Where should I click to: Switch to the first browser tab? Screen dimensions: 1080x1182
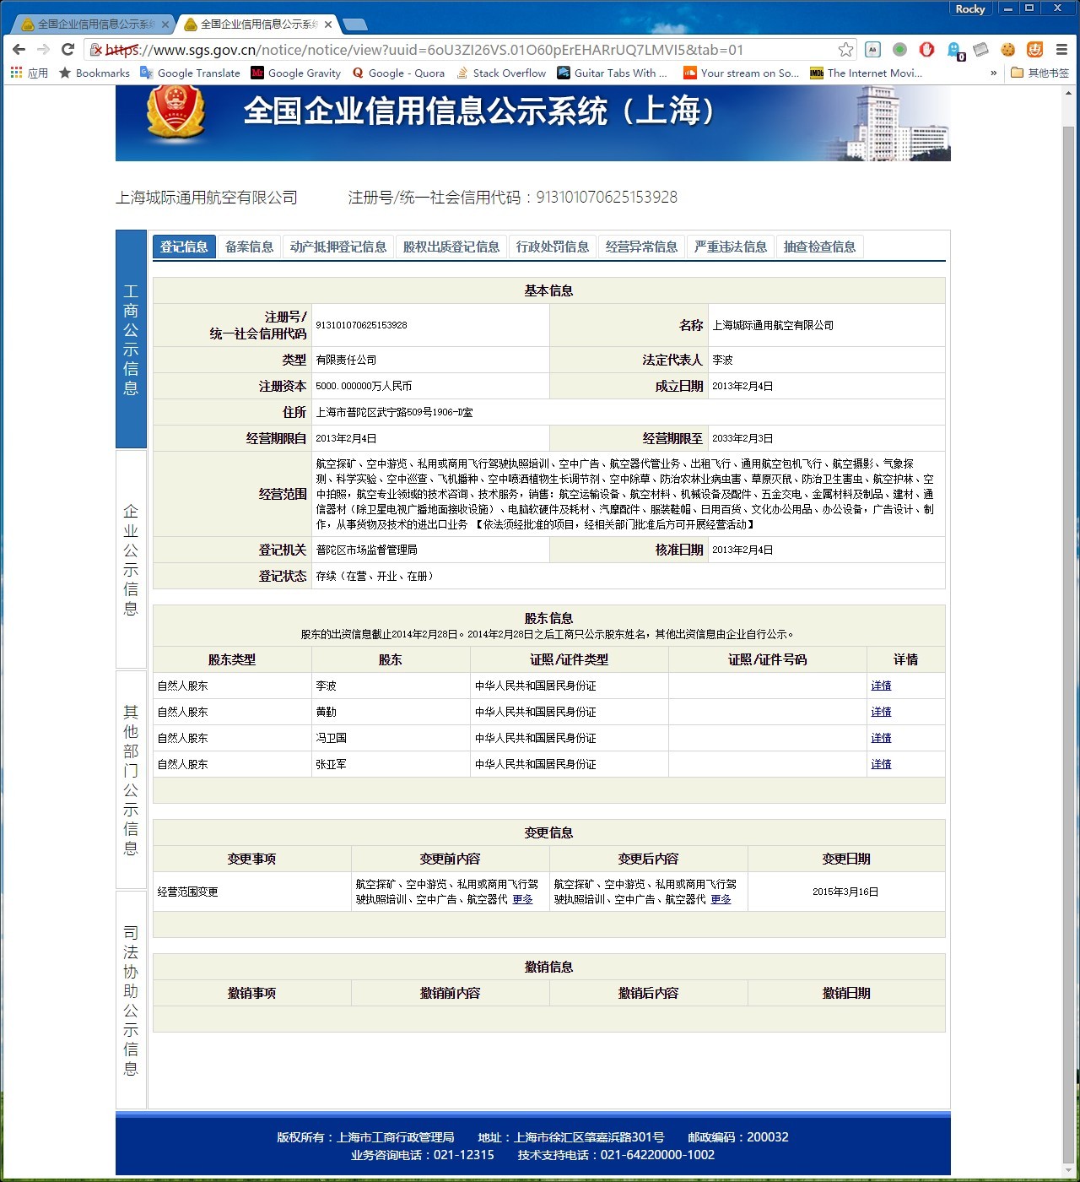94,24
